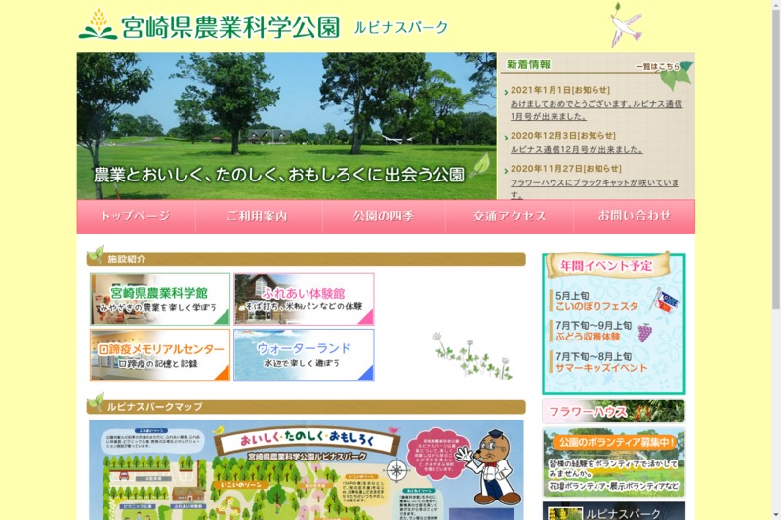Open the 2020年12月3日 news announcement
Screen dimensions: 781x520
(562, 136)
